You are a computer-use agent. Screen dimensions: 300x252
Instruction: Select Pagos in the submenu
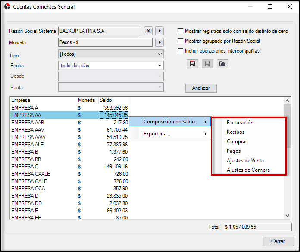234,151
